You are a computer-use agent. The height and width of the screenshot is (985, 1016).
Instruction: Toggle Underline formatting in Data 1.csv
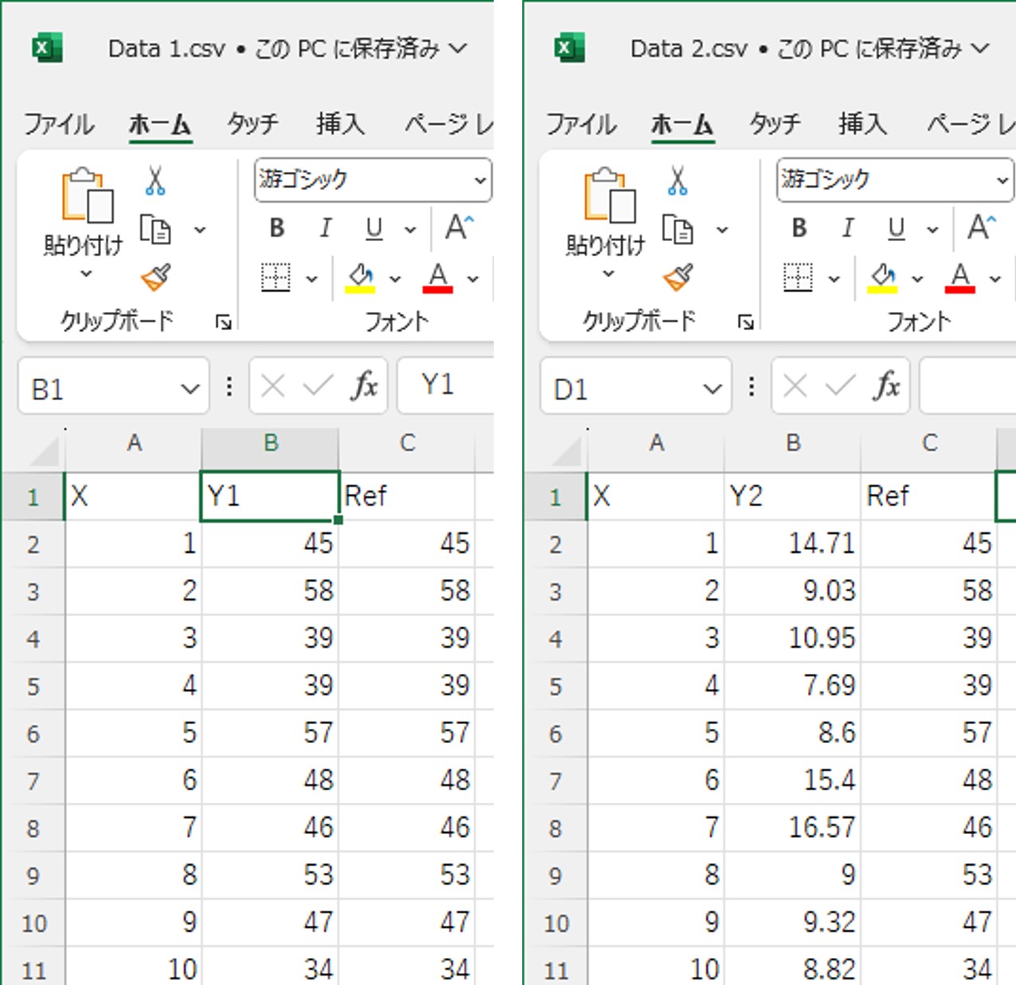(373, 229)
